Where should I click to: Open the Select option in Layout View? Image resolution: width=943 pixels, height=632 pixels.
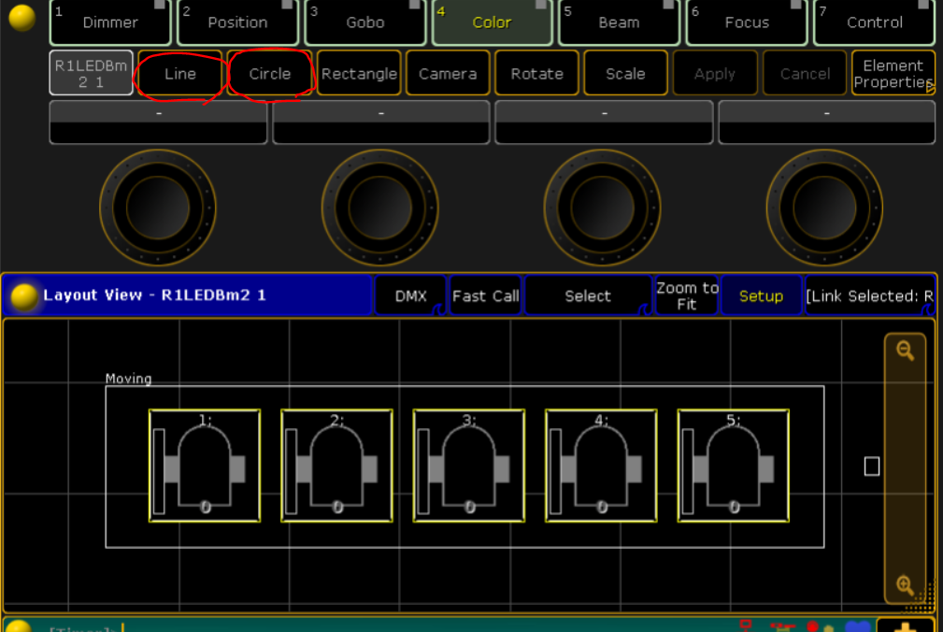(588, 295)
